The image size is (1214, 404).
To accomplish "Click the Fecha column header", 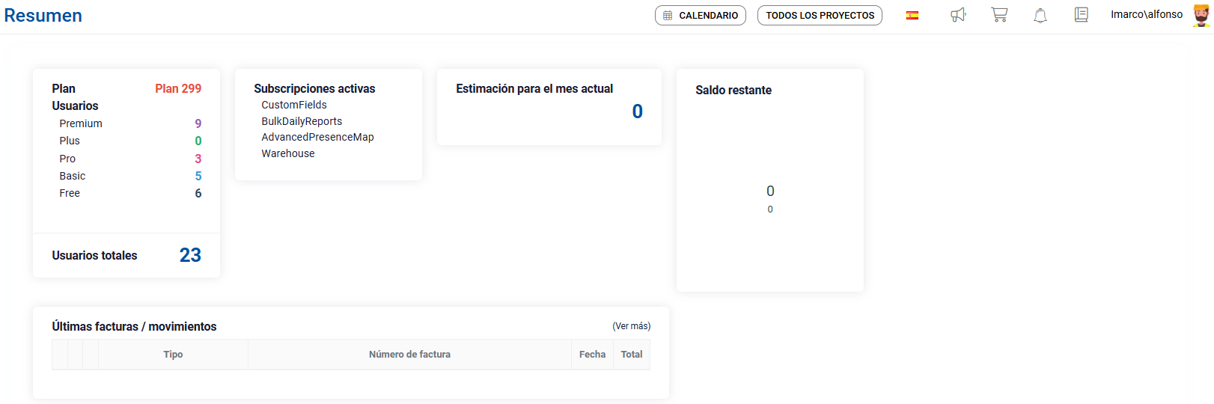I will click(592, 355).
